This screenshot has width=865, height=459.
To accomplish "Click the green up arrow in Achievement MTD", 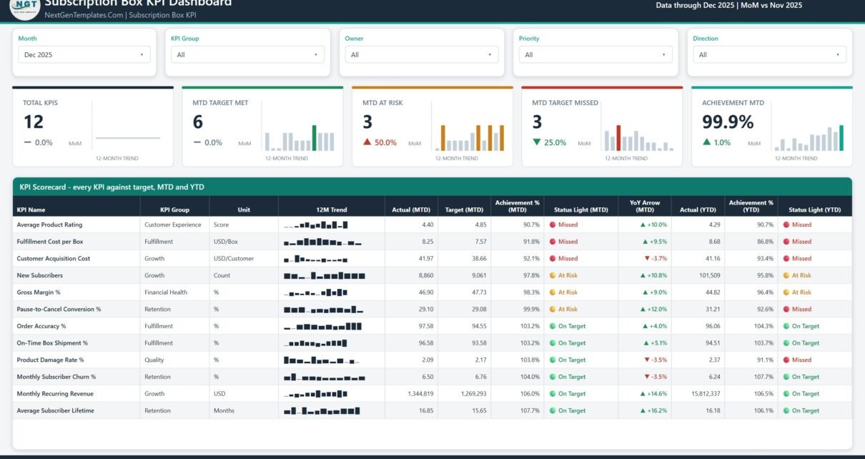I will click(x=707, y=142).
